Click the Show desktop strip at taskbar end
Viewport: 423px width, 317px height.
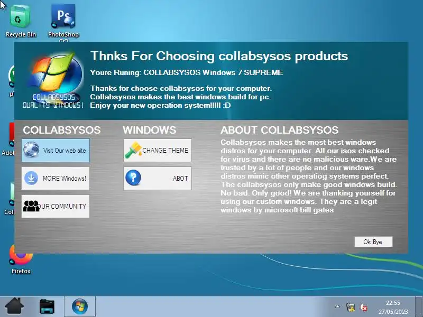[x=419, y=306]
